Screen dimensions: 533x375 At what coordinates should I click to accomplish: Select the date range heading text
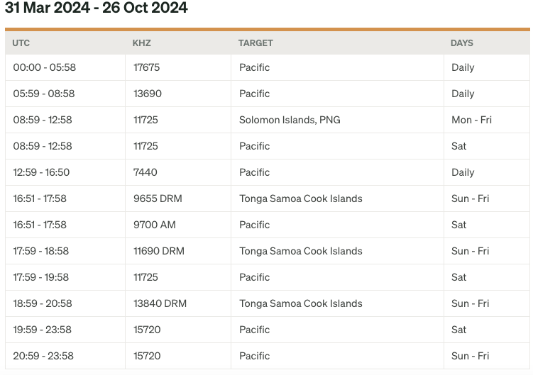click(97, 9)
